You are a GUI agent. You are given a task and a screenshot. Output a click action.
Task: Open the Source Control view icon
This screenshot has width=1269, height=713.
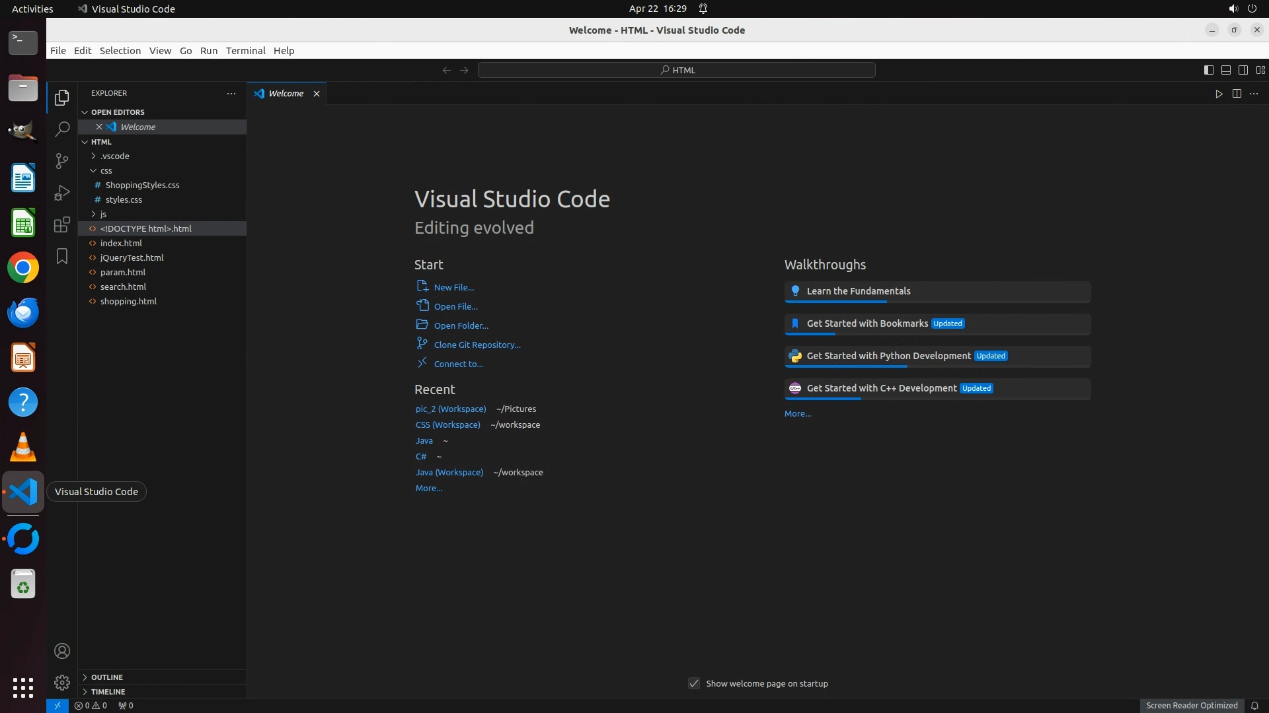pyautogui.click(x=62, y=161)
